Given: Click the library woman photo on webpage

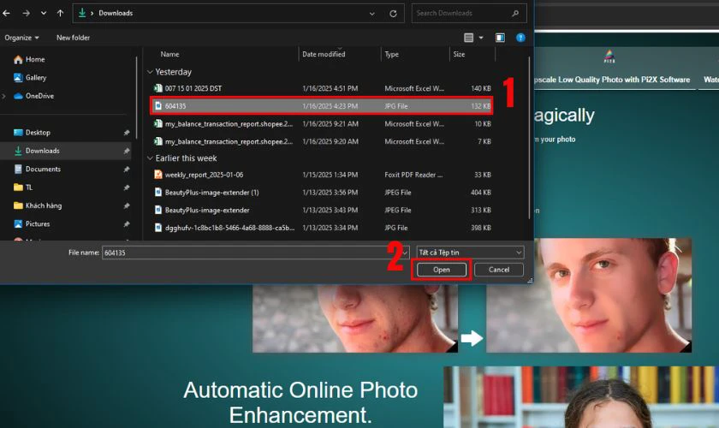Looking at the screenshot, I should tap(581, 397).
